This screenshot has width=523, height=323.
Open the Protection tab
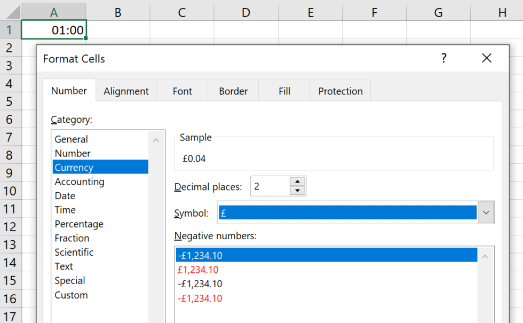pos(340,91)
